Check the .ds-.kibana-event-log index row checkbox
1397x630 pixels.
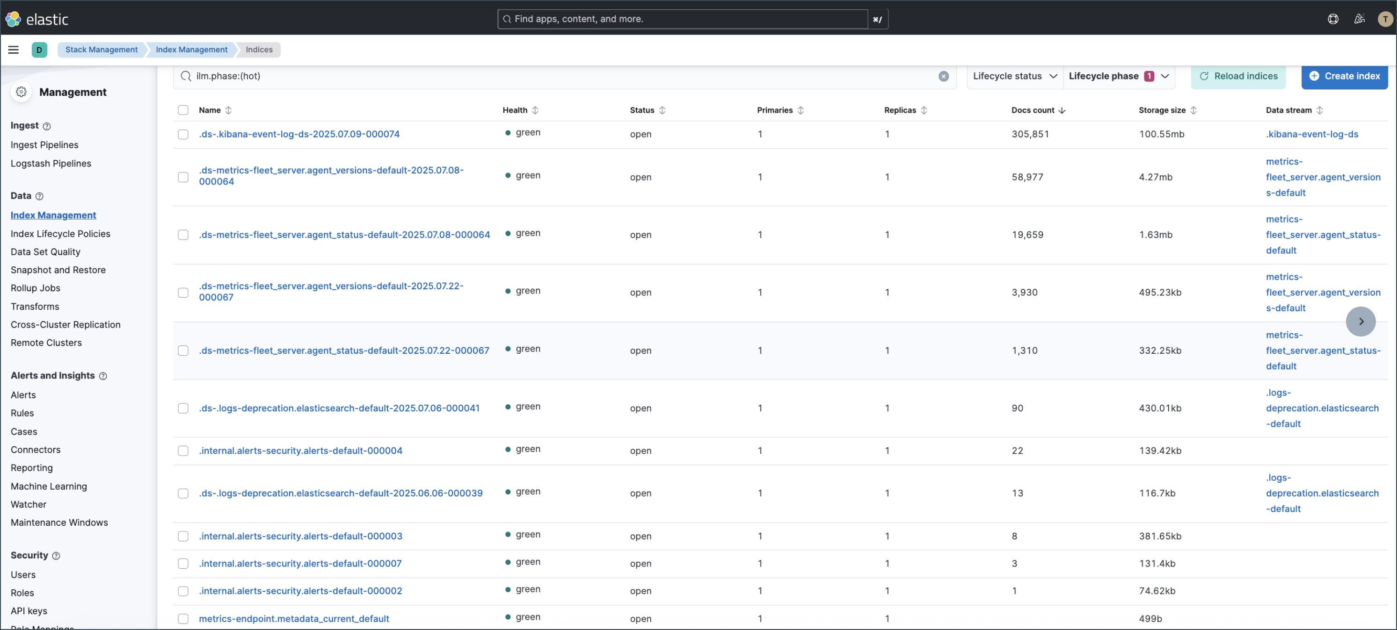(183, 134)
